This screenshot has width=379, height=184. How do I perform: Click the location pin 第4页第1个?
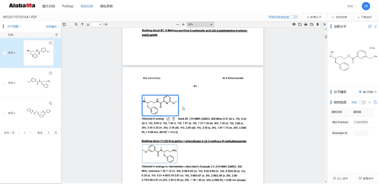coord(368,92)
